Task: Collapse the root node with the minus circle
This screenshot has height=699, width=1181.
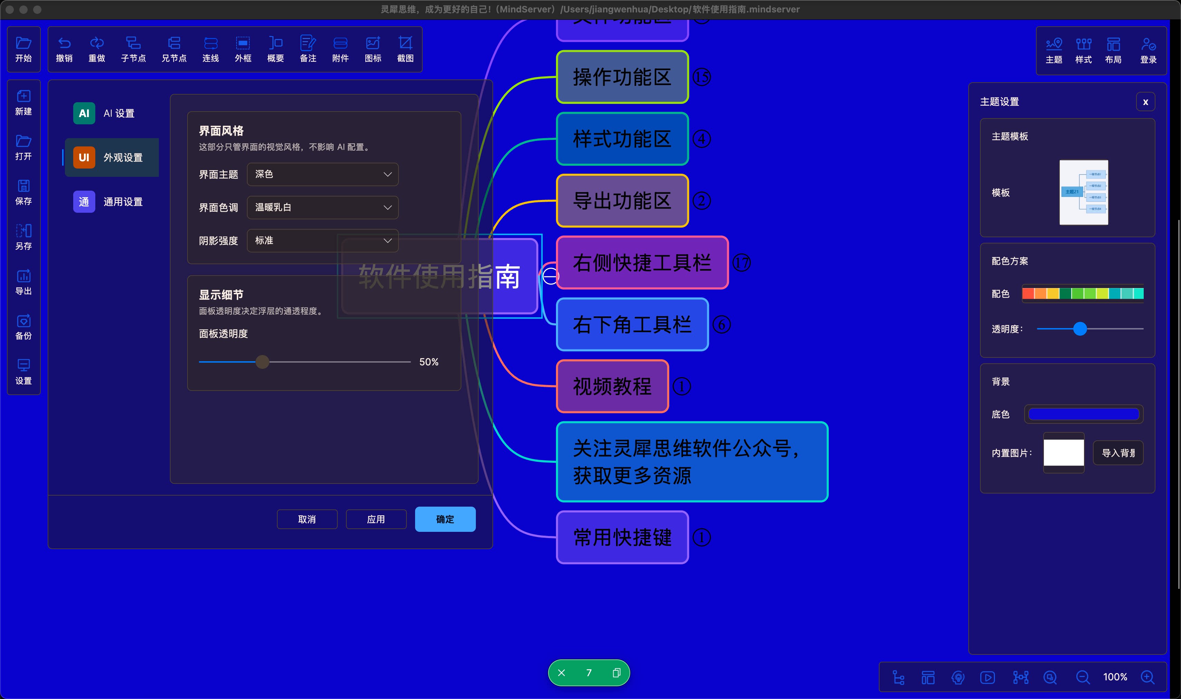Action: tap(550, 276)
